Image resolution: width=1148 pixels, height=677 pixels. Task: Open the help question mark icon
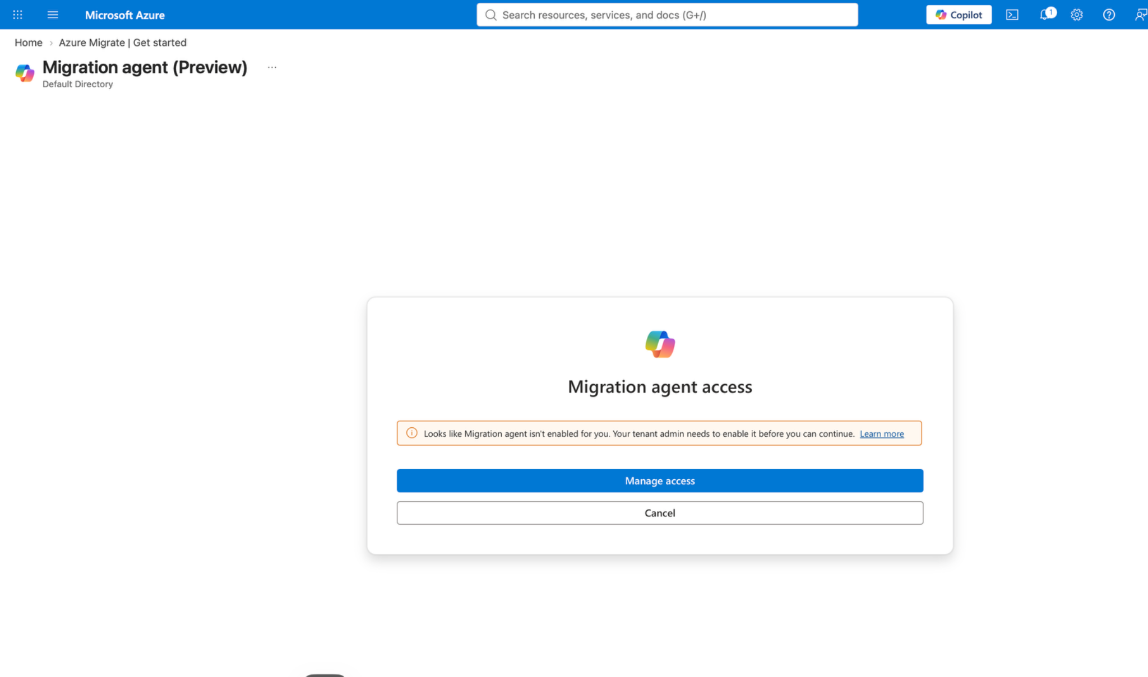1109,15
